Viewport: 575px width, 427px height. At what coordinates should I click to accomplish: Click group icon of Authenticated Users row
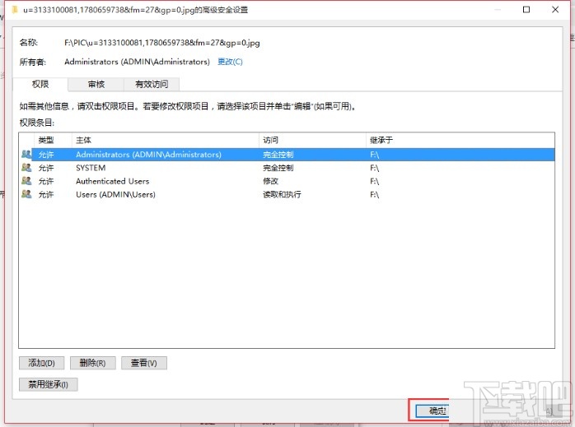pyautogui.click(x=26, y=181)
